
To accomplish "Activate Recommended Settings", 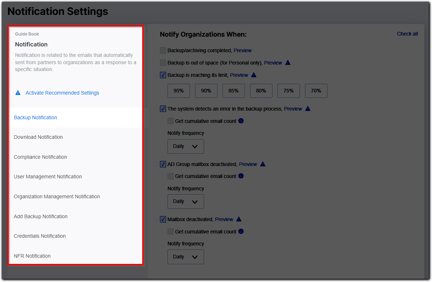I will coord(62,93).
